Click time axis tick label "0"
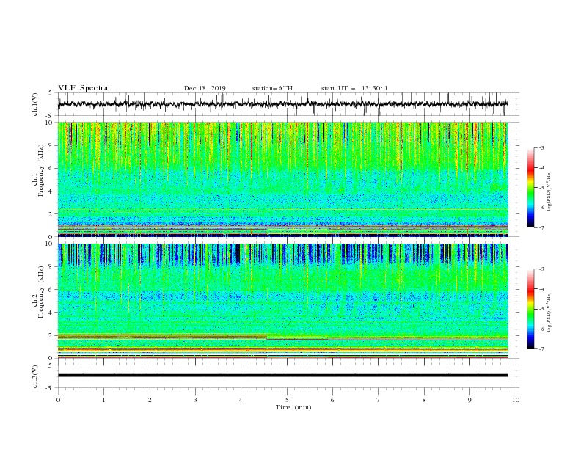This screenshot has width=581, height=449. 58,400
